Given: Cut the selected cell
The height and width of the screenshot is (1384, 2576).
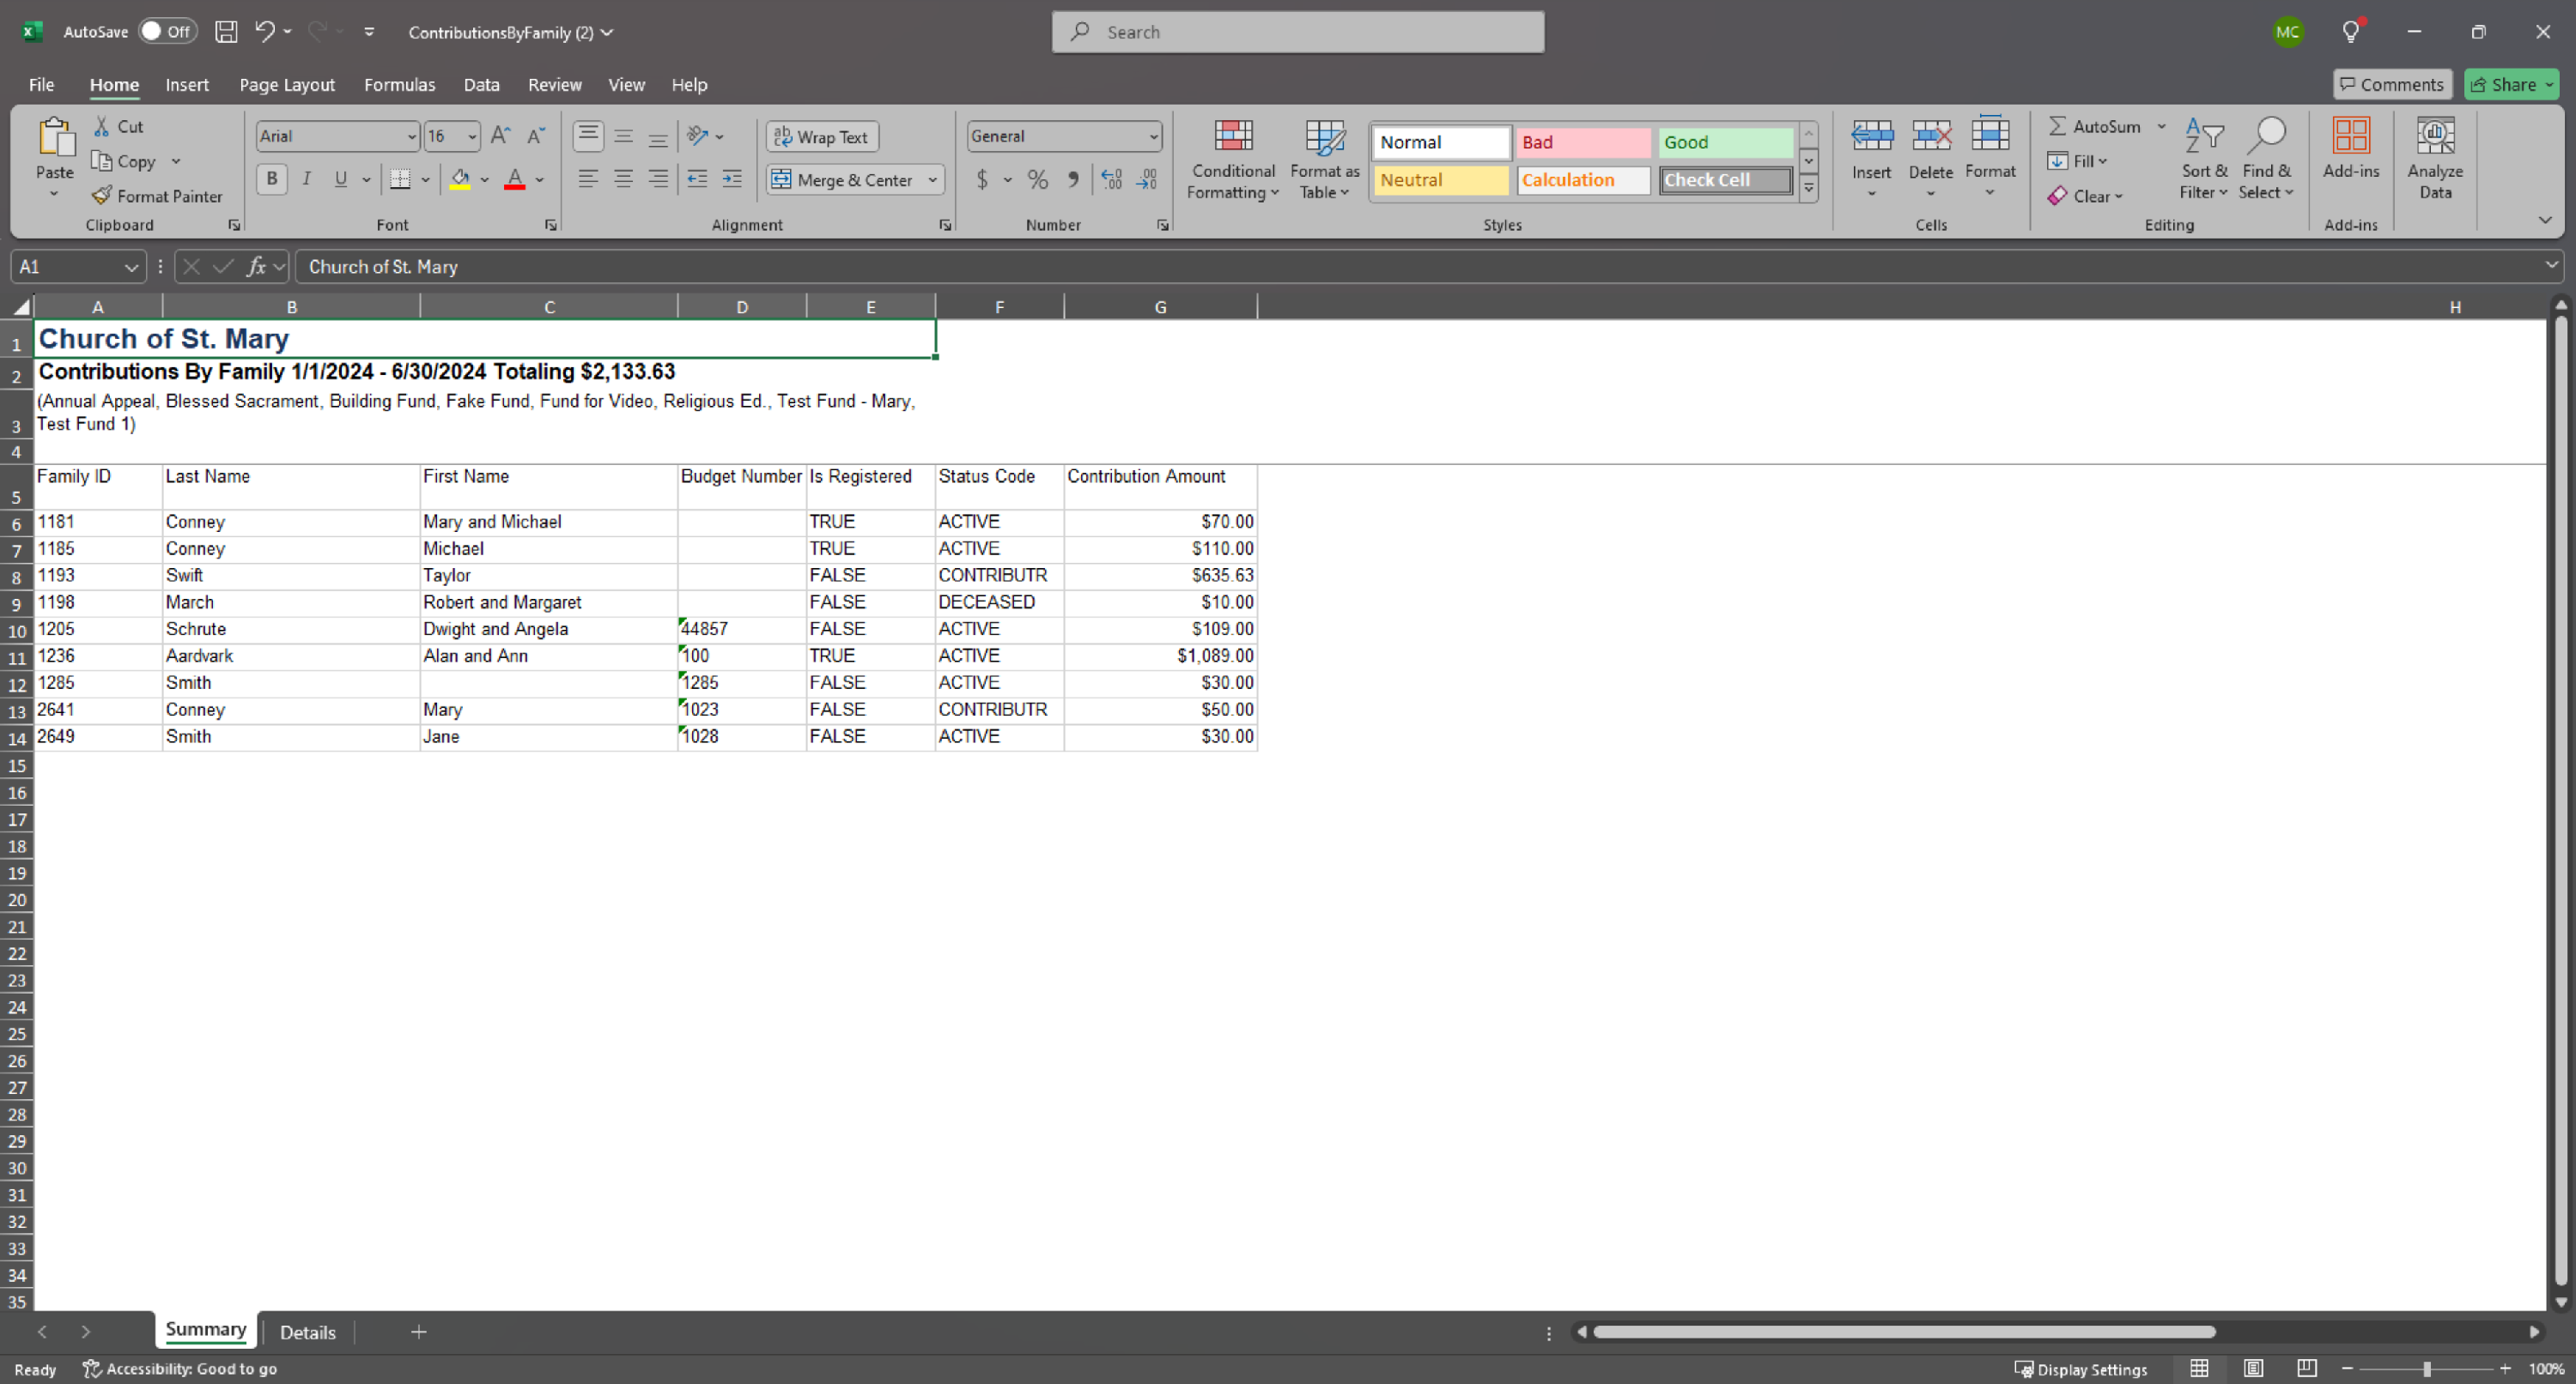Looking at the screenshot, I should pyautogui.click(x=119, y=127).
